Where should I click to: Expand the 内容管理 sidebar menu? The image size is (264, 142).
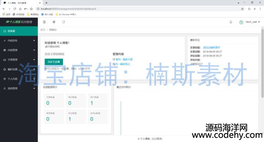click(x=19, y=50)
